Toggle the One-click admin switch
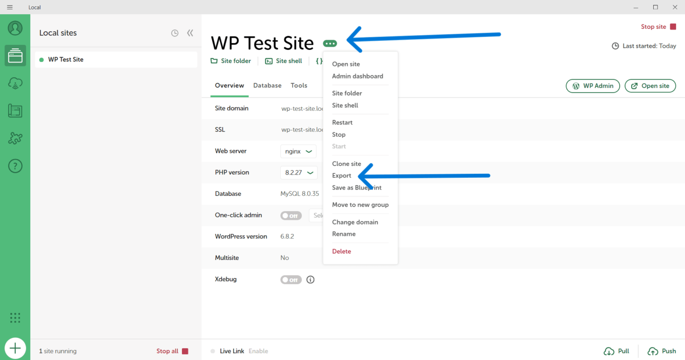685x360 pixels. [x=291, y=215]
